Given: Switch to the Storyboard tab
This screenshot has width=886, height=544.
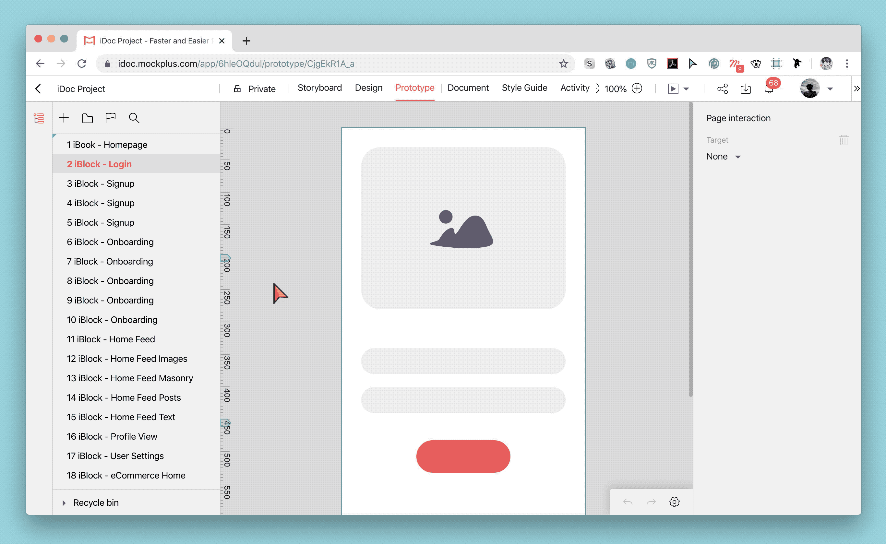Looking at the screenshot, I should [319, 88].
